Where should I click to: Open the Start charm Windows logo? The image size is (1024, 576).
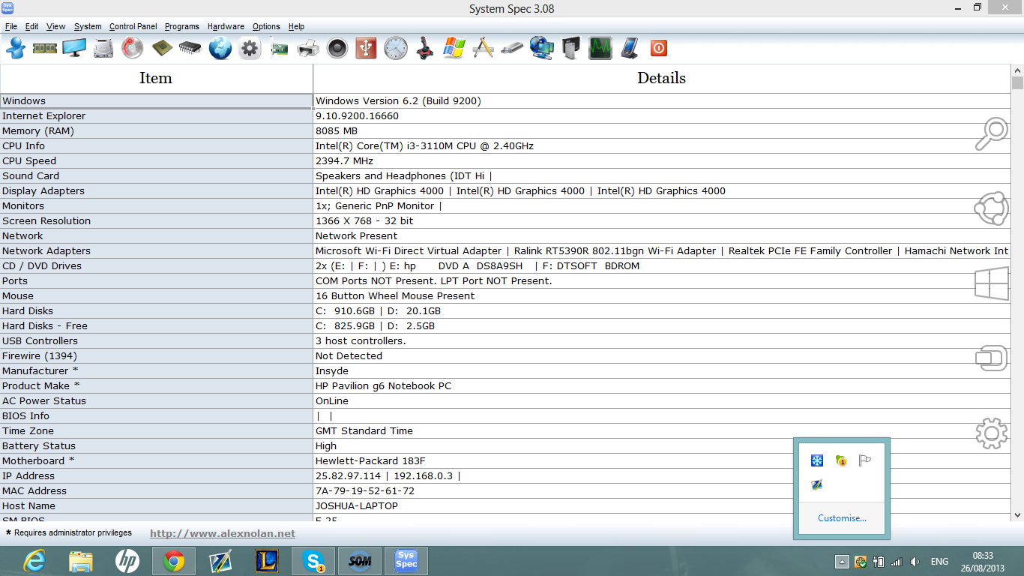pyautogui.click(x=991, y=283)
